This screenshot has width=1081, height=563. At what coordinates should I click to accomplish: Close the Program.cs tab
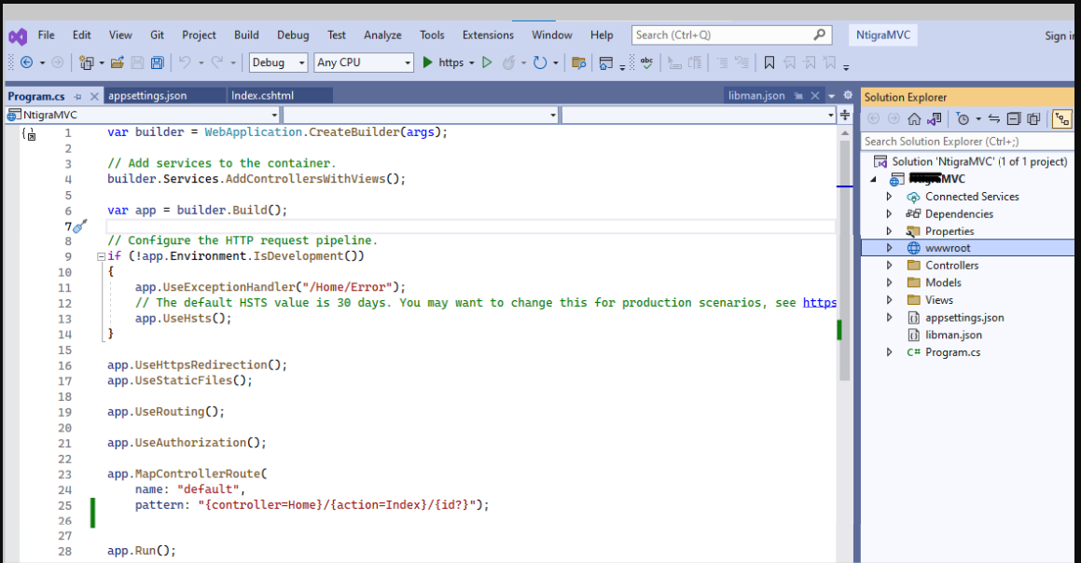click(x=94, y=97)
